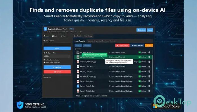Click white document icon of Report_Draft.docx in Pictures
Viewport: 197px width, 112px height.
[x=78, y=67]
